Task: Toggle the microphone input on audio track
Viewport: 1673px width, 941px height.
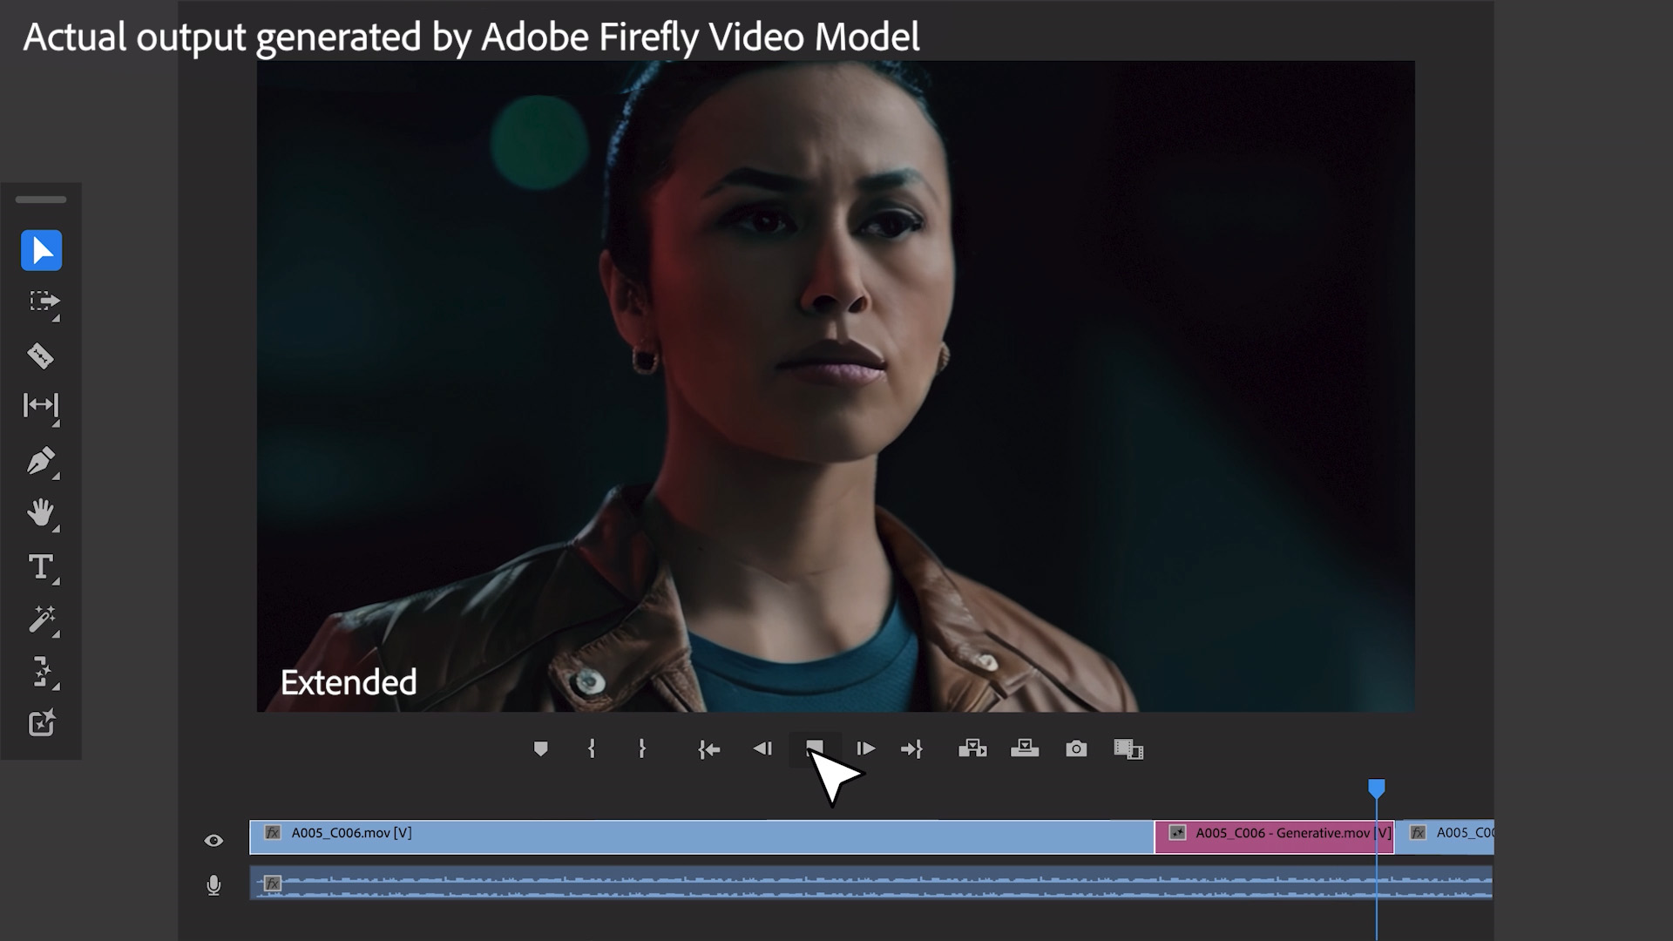Action: tap(213, 884)
